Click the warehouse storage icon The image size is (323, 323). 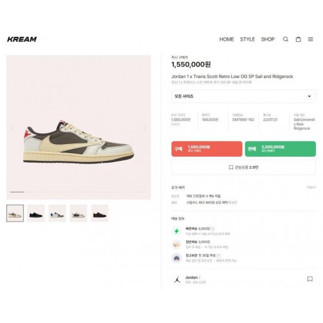(176, 258)
